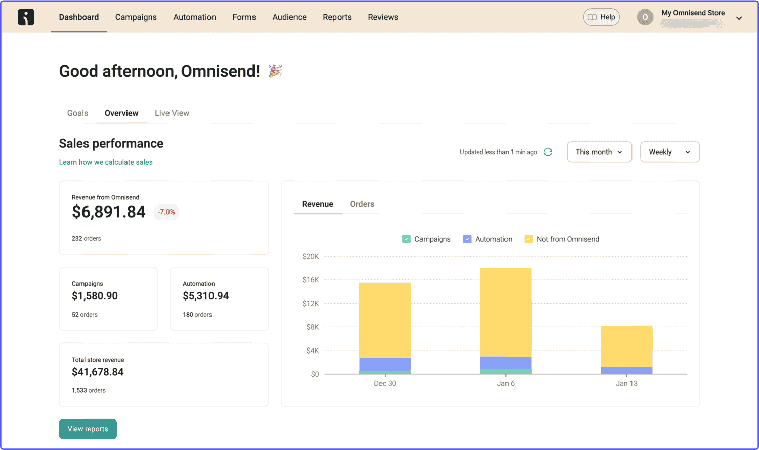Uncheck the Automation legend checkbox
759x450 pixels.
click(x=467, y=239)
